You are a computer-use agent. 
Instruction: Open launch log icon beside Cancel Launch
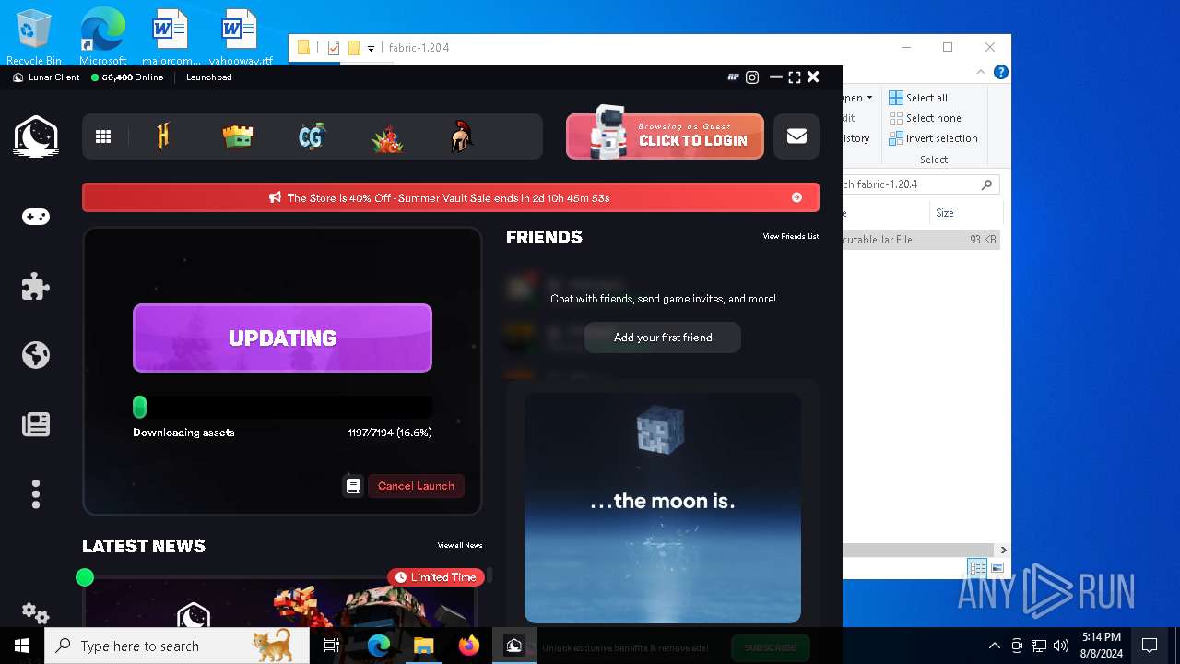tap(353, 485)
